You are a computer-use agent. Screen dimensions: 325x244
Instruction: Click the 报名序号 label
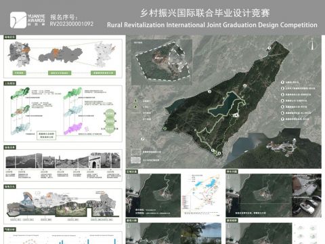(x=64, y=17)
